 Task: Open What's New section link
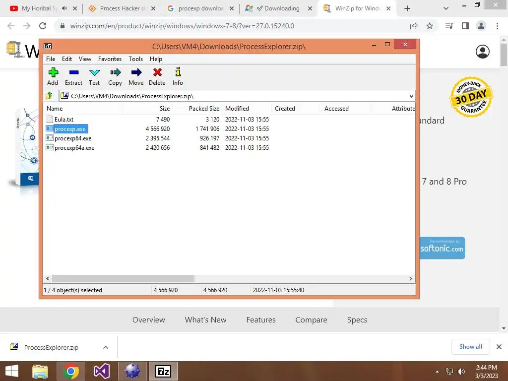tap(205, 320)
